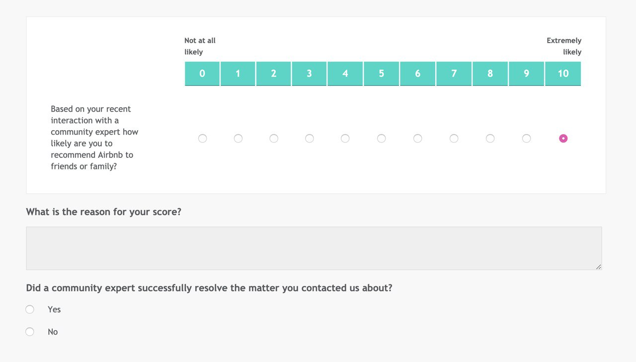Pick the radio button under score 3
Viewport: 636px width, 362px height.
[x=310, y=139]
